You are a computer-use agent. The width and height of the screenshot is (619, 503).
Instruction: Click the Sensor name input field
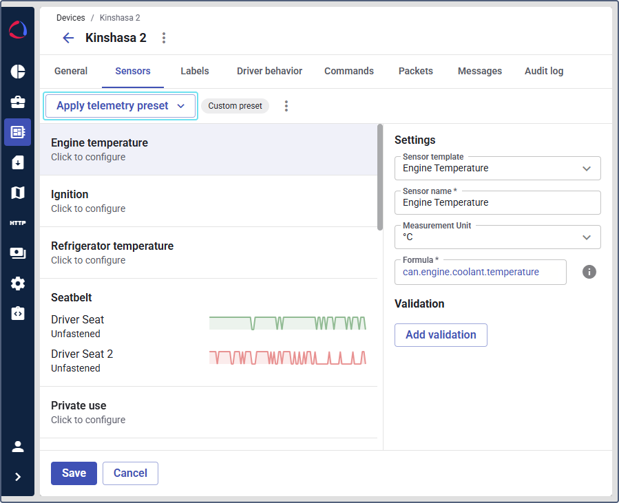(x=497, y=203)
